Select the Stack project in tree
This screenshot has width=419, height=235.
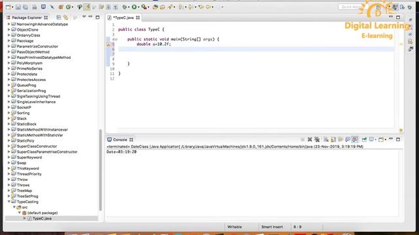point(22,119)
